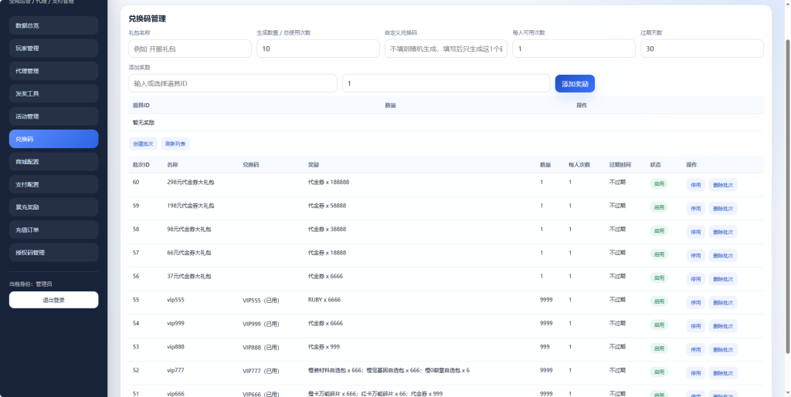
Task: Delete batch 59 with 删除批次
Action: pos(723,208)
